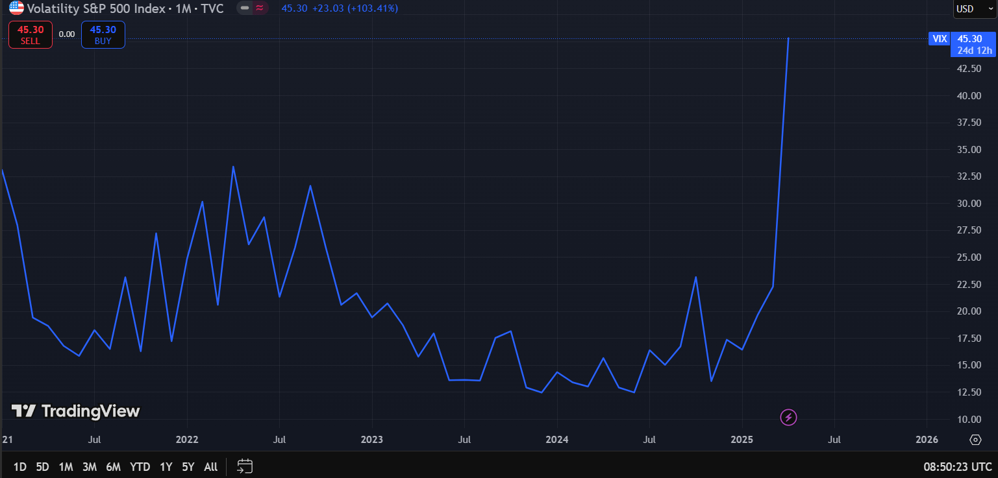
Task: Click the purple lightning quick-action icon on chart
Action: coord(788,417)
